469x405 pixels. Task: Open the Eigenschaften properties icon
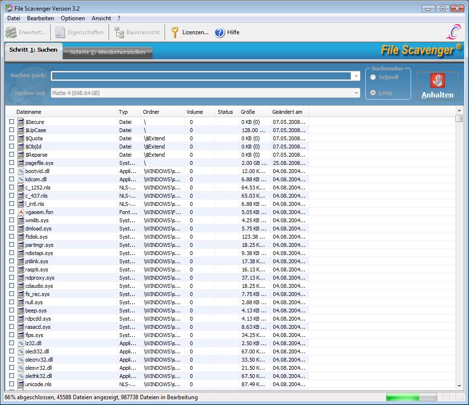[x=60, y=32]
